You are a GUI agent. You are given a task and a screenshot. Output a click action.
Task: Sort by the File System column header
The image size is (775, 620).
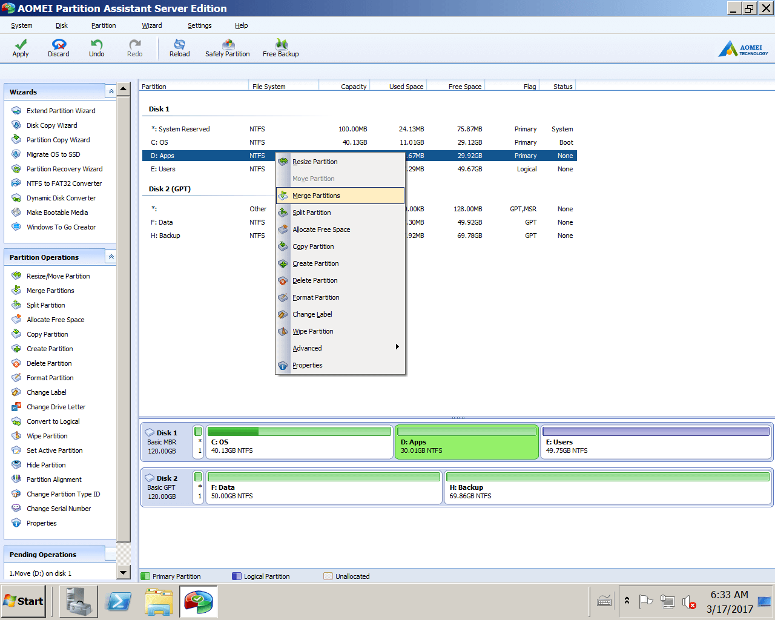pyautogui.click(x=283, y=87)
